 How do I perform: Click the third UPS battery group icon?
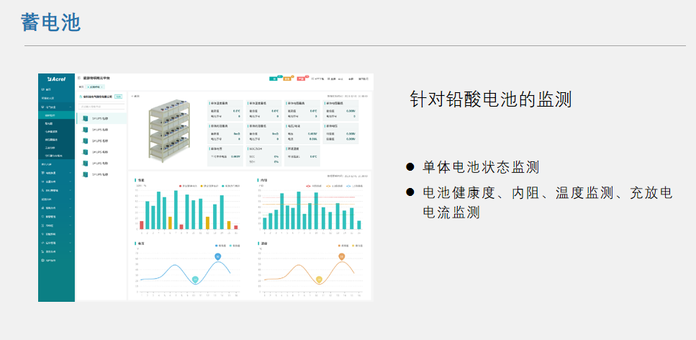pyautogui.click(x=85, y=141)
